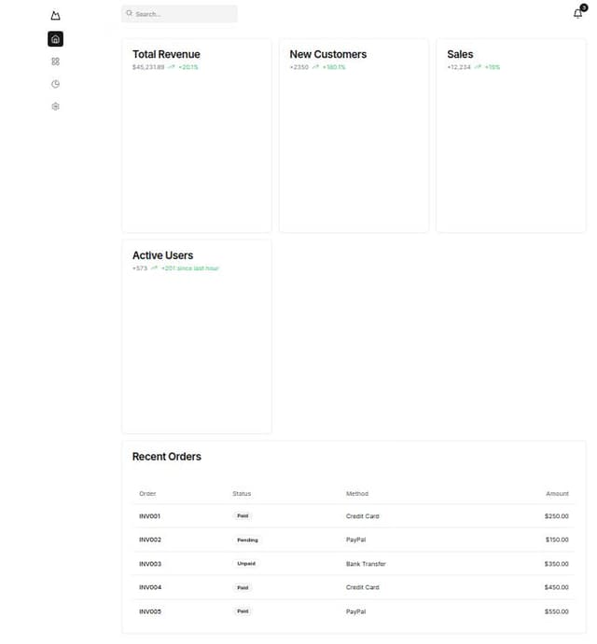Click the Method column header
Image resolution: width=597 pixels, height=644 pixels.
point(357,494)
